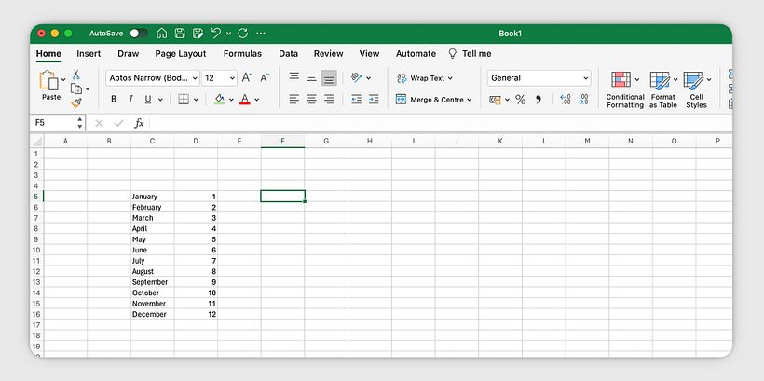
Task: Apply Comma style
Action: click(x=538, y=100)
